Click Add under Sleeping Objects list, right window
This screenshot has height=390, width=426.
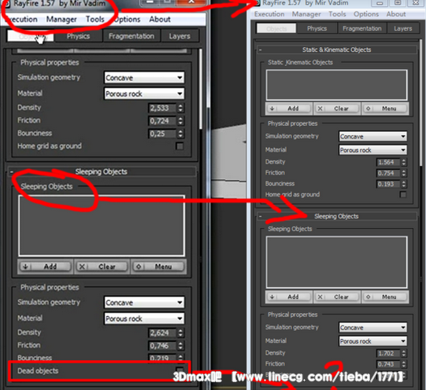pyautogui.click(x=289, y=297)
